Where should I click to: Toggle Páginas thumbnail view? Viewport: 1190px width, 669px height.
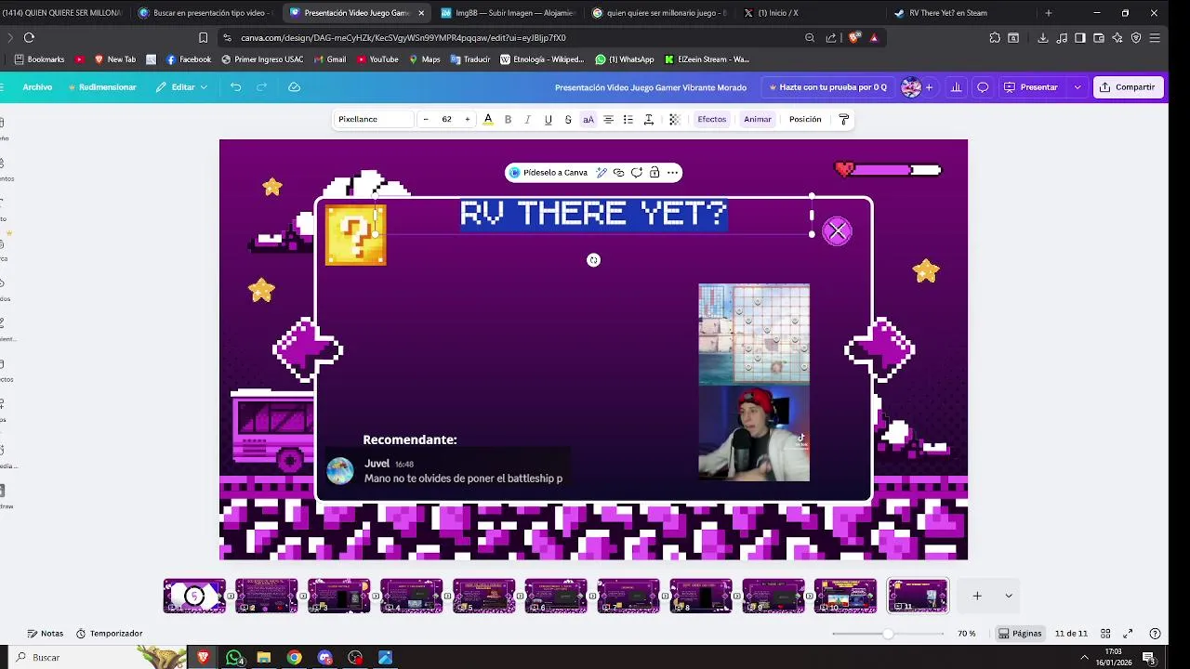coord(1020,634)
